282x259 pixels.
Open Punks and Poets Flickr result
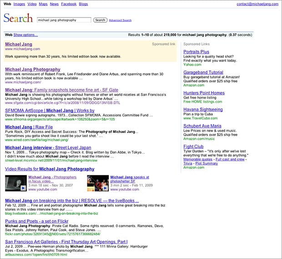[37, 221]
